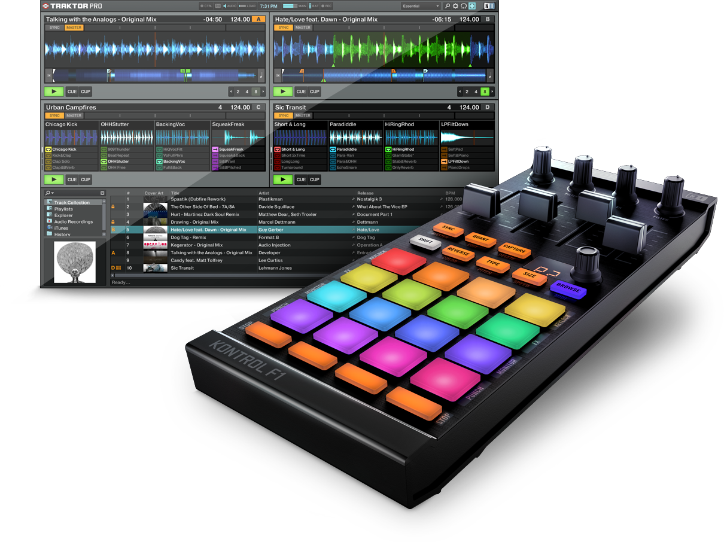This screenshot has height=542, width=724.
Task: Set loop size 4 on Deck A
Action: (247, 92)
